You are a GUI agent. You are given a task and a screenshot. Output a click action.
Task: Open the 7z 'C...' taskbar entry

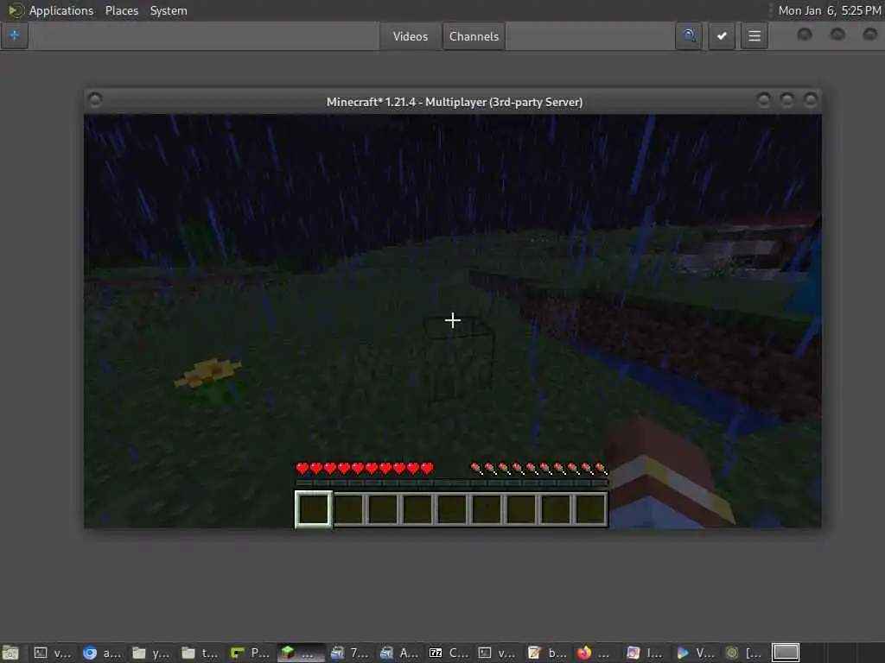click(x=449, y=653)
